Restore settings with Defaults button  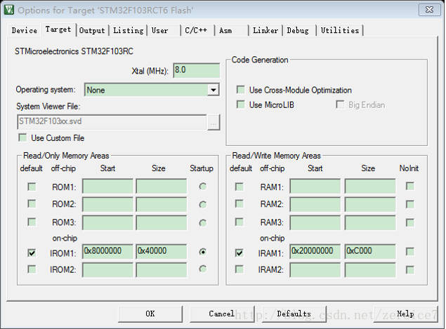[x=294, y=314]
